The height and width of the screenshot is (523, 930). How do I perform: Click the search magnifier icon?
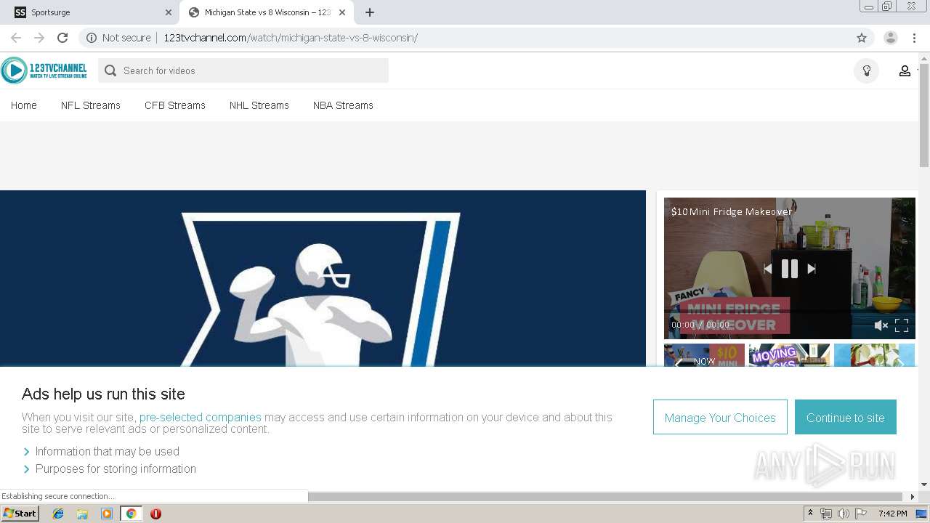tap(110, 70)
